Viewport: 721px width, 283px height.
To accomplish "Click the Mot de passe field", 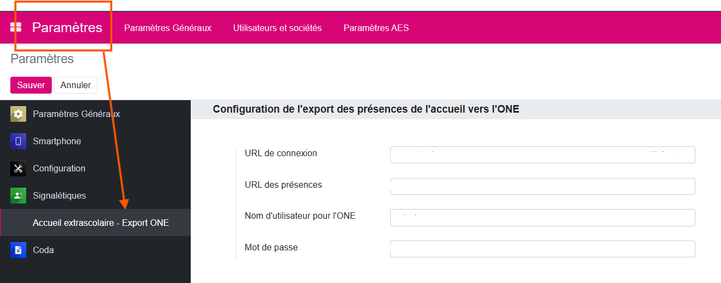I will (x=542, y=249).
